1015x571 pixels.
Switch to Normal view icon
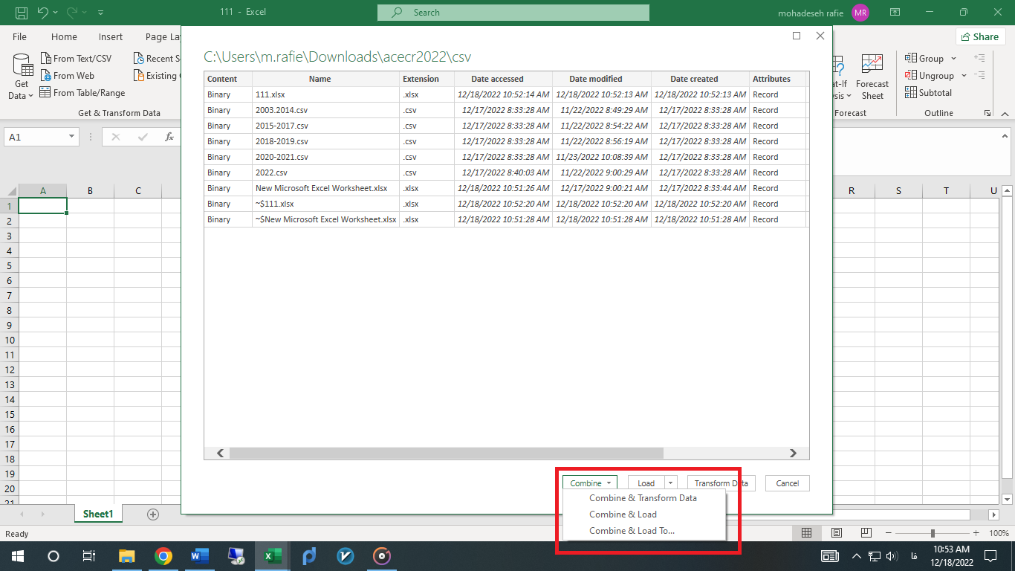point(806,533)
